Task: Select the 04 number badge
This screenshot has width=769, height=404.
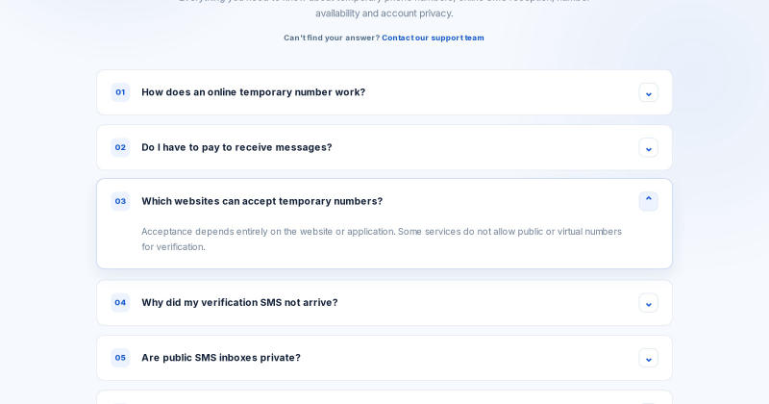Action: [120, 302]
